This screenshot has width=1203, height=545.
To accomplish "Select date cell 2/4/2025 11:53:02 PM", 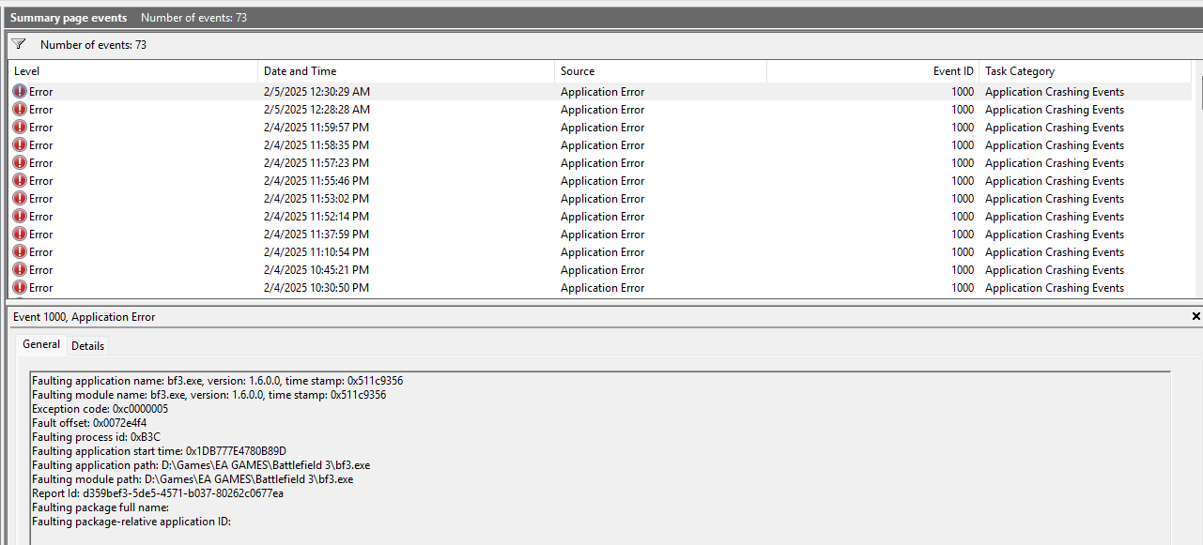I will point(316,199).
